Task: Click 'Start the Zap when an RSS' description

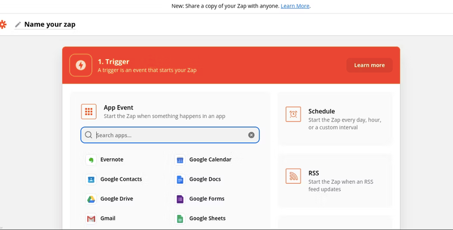Action: coord(341,185)
